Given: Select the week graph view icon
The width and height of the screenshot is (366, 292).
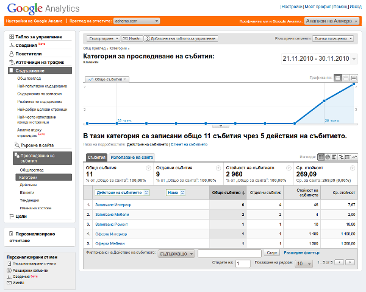Looking at the screenshot, I should [x=346, y=78].
